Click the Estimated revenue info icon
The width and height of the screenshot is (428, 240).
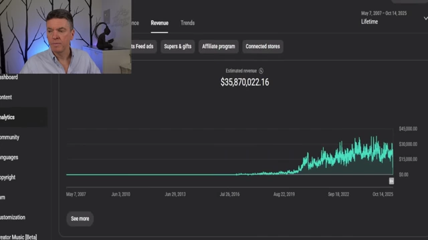pyautogui.click(x=261, y=71)
